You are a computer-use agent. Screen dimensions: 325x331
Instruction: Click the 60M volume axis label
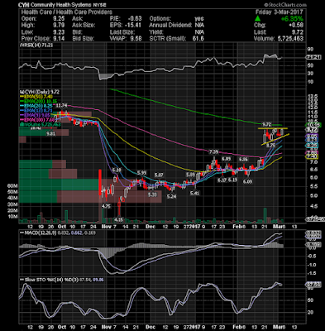(x=12, y=186)
